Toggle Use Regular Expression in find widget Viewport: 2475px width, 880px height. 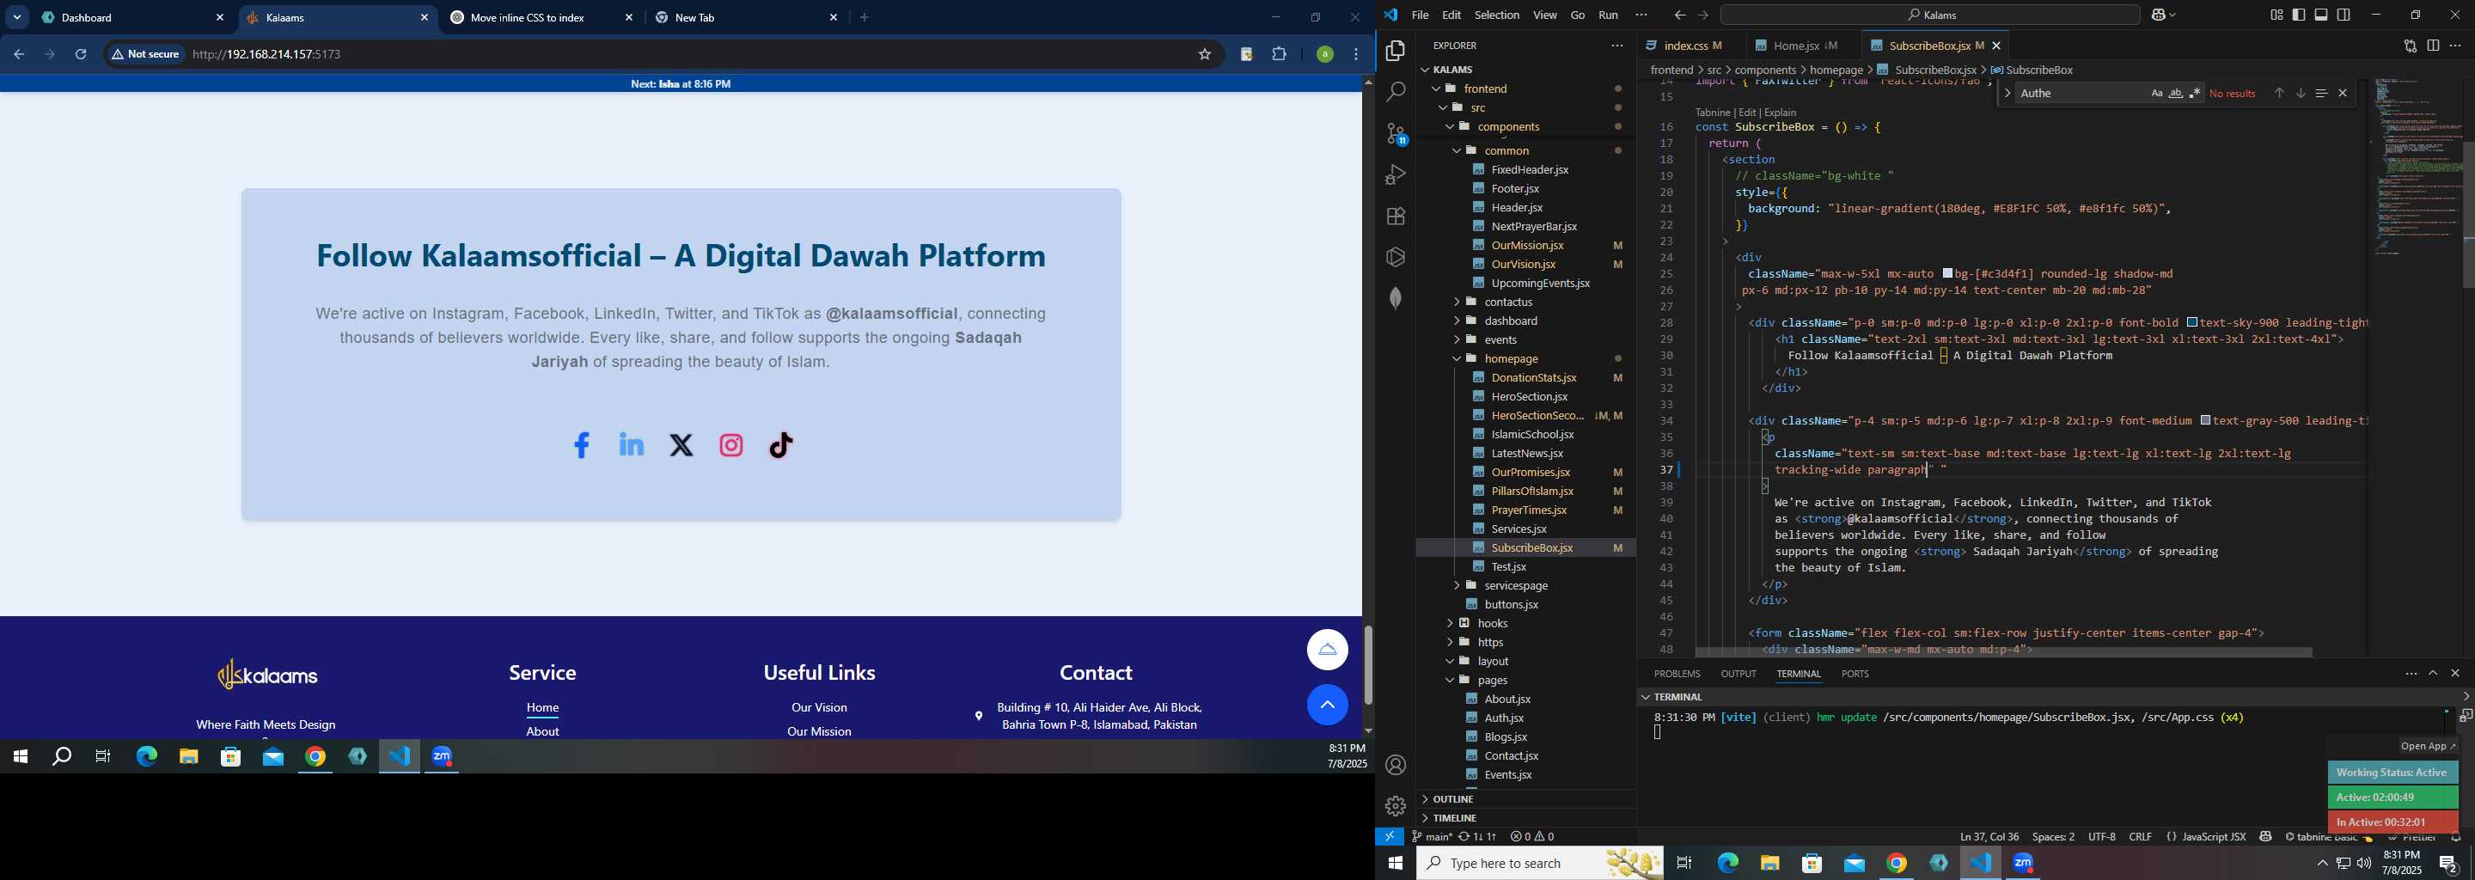2195,93
